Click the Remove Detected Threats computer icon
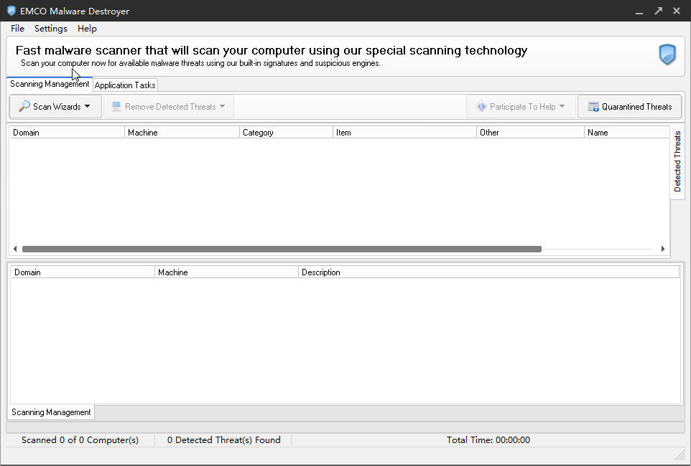691x466 pixels. point(116,107)
